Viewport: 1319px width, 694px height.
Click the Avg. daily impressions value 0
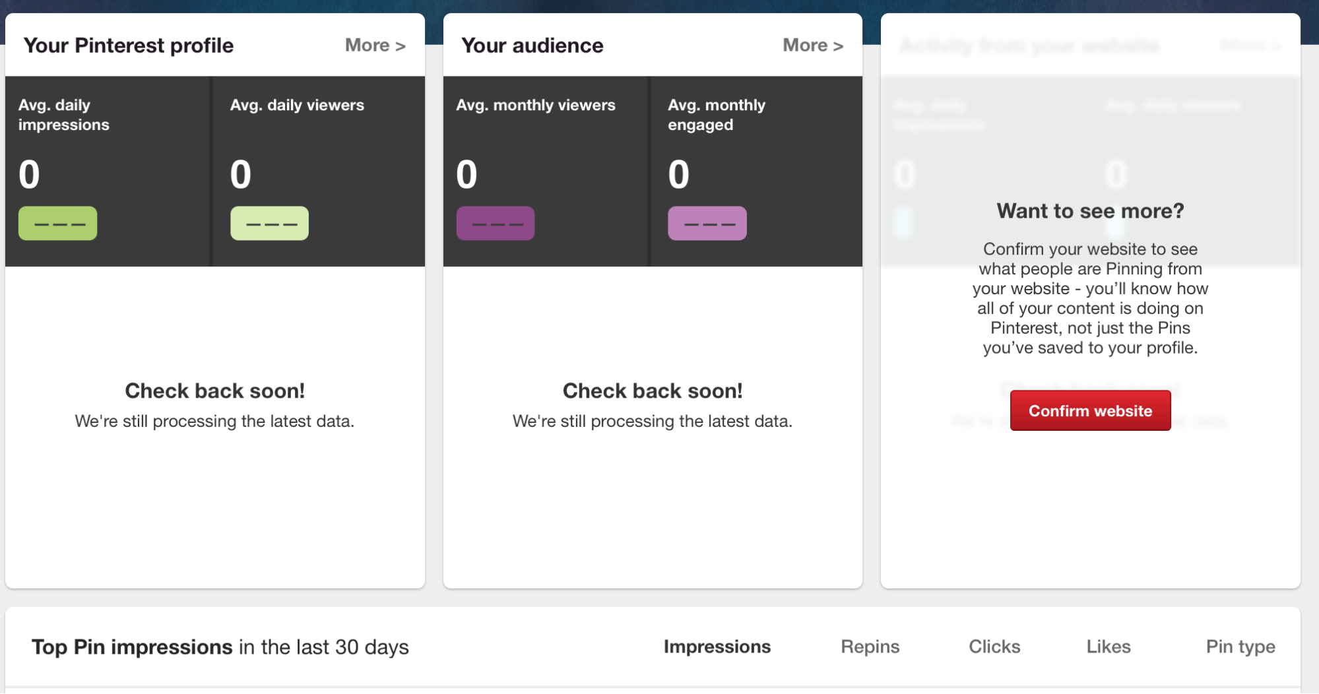coord(29,175)
